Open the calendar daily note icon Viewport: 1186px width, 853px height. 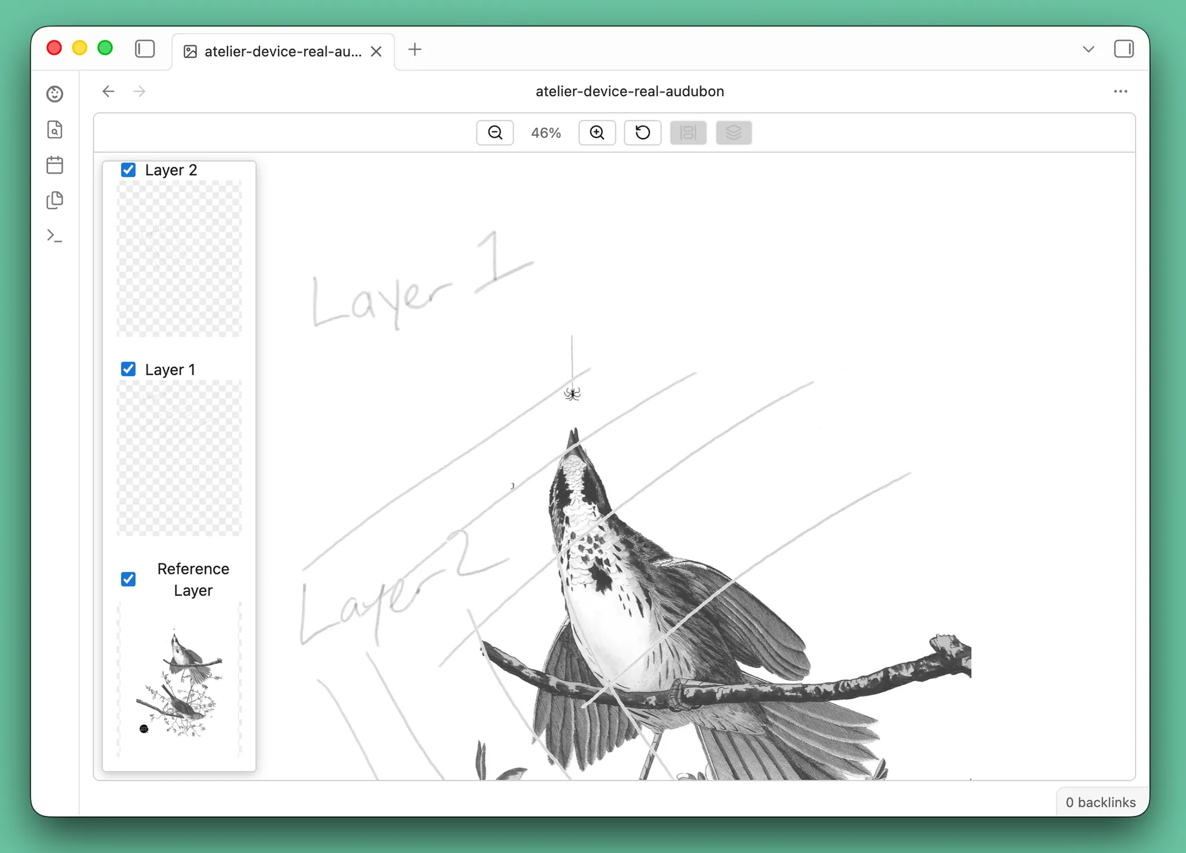[x=55, y=165]
